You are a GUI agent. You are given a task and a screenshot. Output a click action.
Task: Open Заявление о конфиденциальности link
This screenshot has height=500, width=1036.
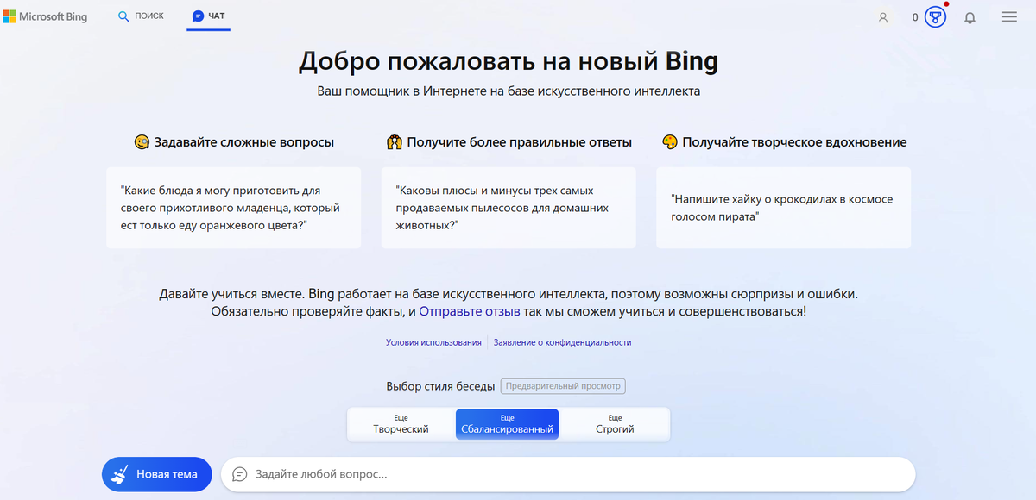[x=563, y=342]
